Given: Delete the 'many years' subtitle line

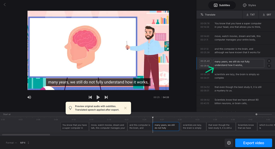Looking at the screenshot, I should pyautogui.click(x=269, y=61).
